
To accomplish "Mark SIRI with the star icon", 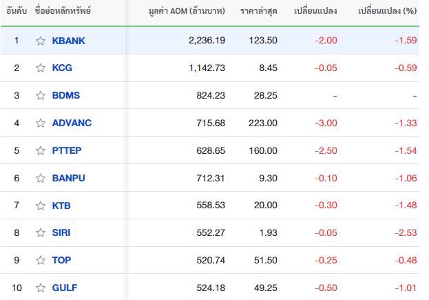I will [x=41, y=232].
